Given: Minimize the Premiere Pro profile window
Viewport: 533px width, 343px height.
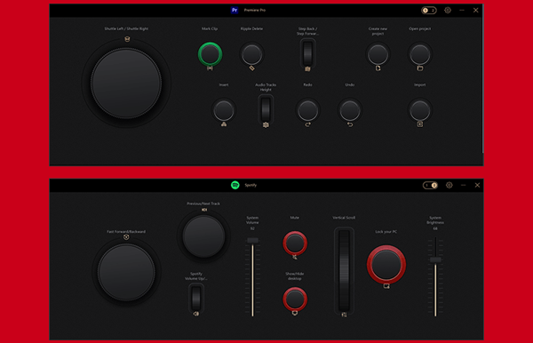Looking at the screenshot, I should coord(462,10).
